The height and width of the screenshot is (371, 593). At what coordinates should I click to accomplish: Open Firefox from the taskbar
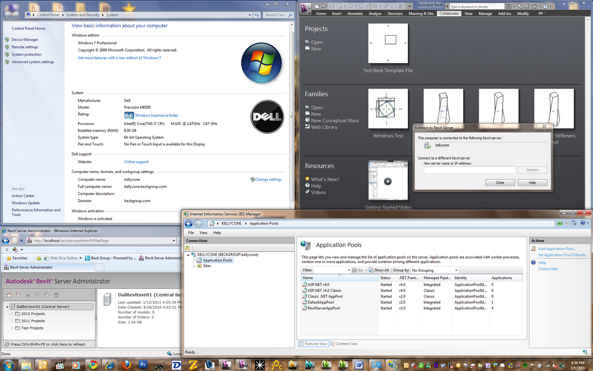[x=126, y=365]
